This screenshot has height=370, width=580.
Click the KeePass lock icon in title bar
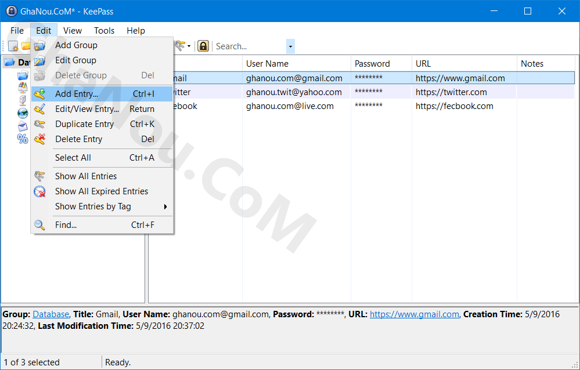[12, 11]
